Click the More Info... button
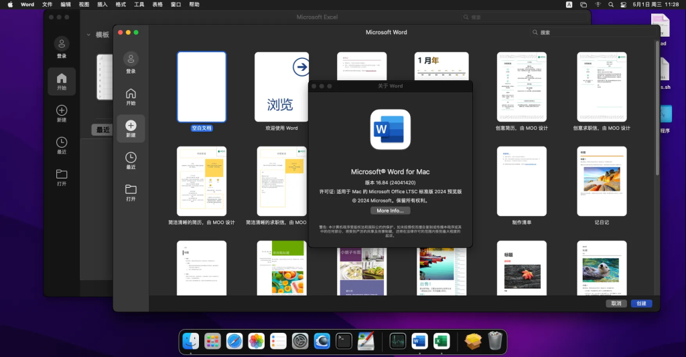 pyautogui.click(x=391, y=211)
